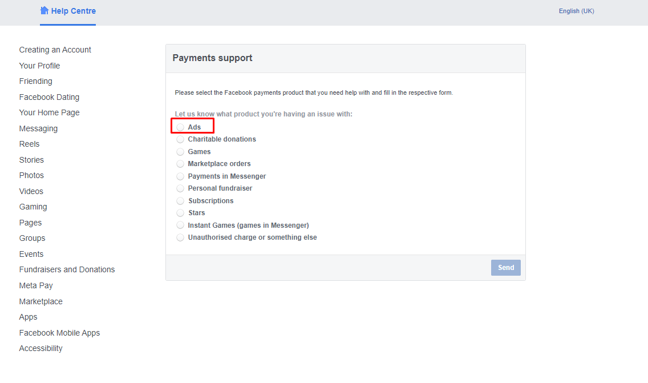Open Creating an Account help topic
The width and height of the screenshot is (648, 383).
coord(55,50)
